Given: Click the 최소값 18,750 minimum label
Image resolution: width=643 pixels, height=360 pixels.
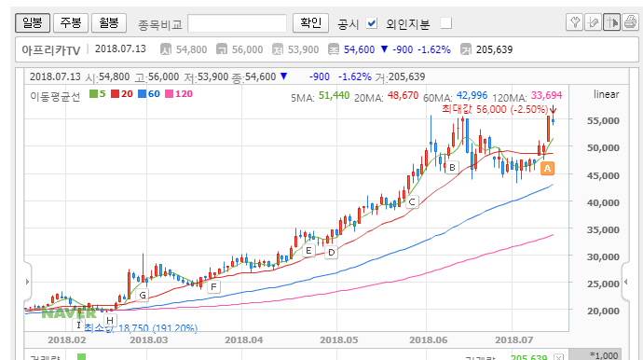Looking at the screenshot, I should (x=141, y=328).
